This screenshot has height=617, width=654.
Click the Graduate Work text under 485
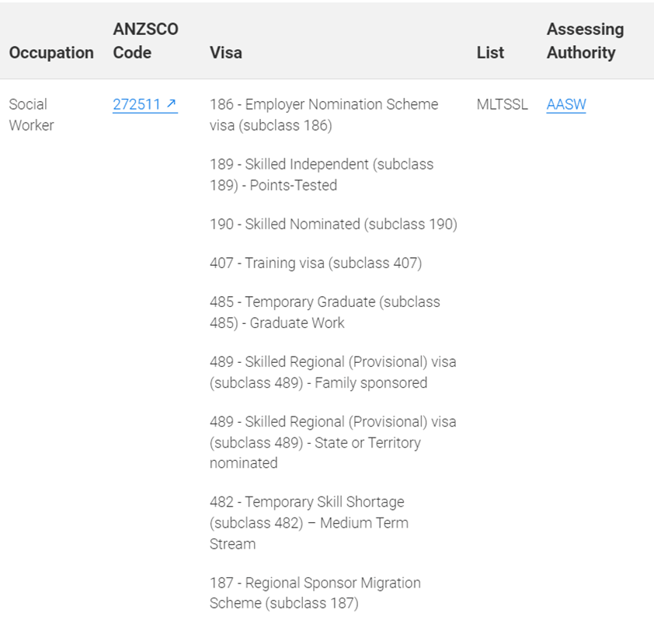click(x=297, y=323)
